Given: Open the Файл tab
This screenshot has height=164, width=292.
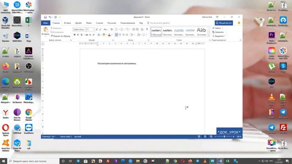Looking at the screenshot, I should click(x=46, y=23).
